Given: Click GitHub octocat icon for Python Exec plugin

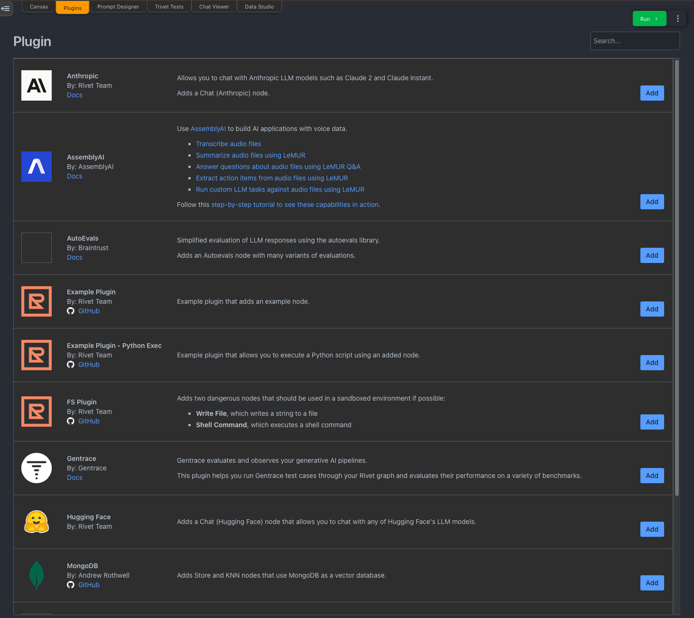Looking at the screenshot, I should point(71,365).
